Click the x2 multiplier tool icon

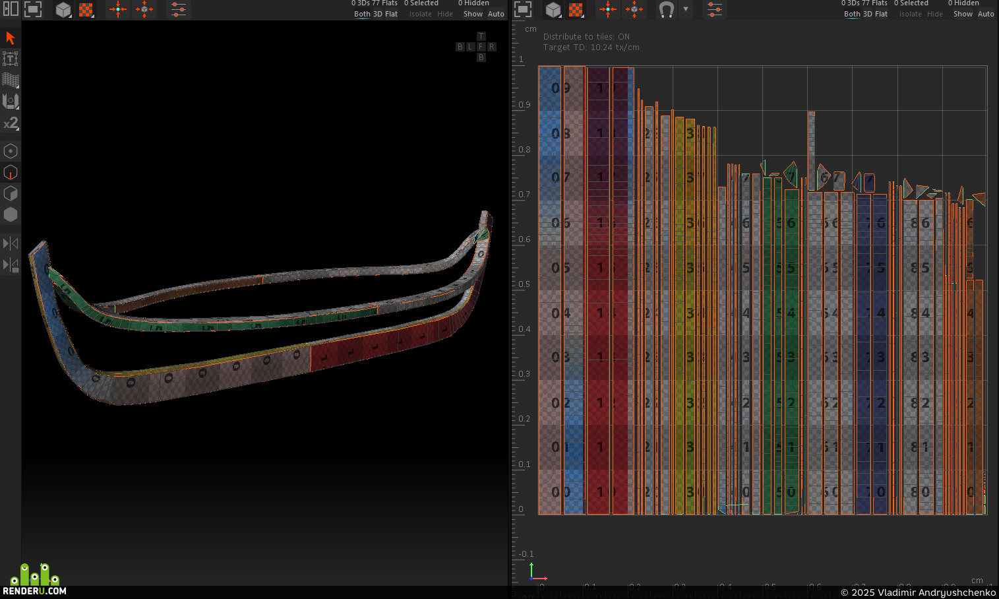point(11,123)
